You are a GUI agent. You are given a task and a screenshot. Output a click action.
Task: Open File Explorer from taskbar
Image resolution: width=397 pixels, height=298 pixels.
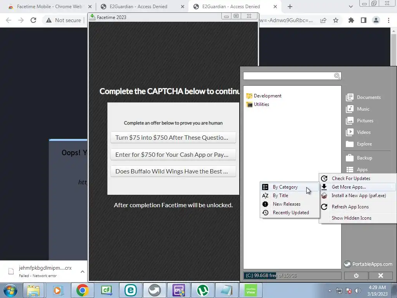coord(33,290)
